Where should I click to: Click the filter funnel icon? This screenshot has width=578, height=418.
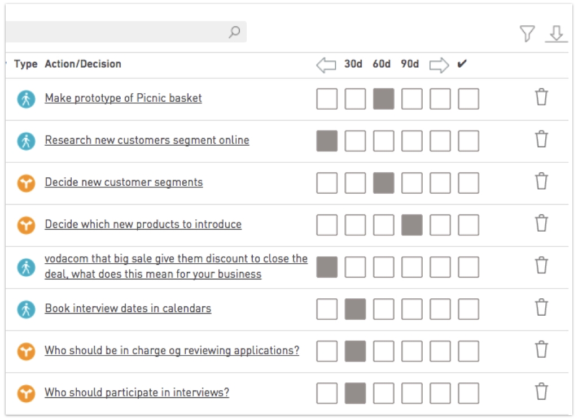(527, 33)
